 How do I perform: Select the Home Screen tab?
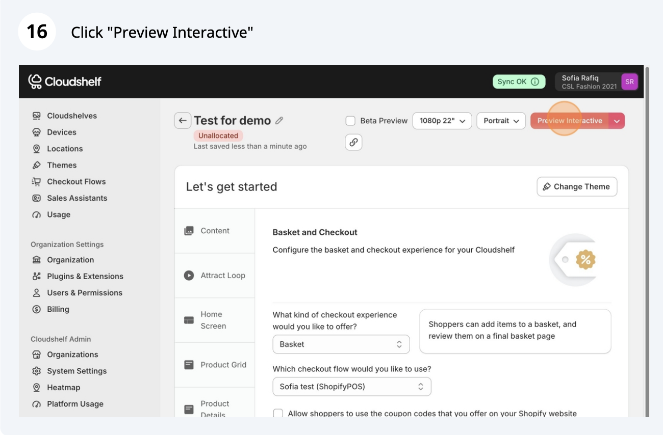coord(215,320)
